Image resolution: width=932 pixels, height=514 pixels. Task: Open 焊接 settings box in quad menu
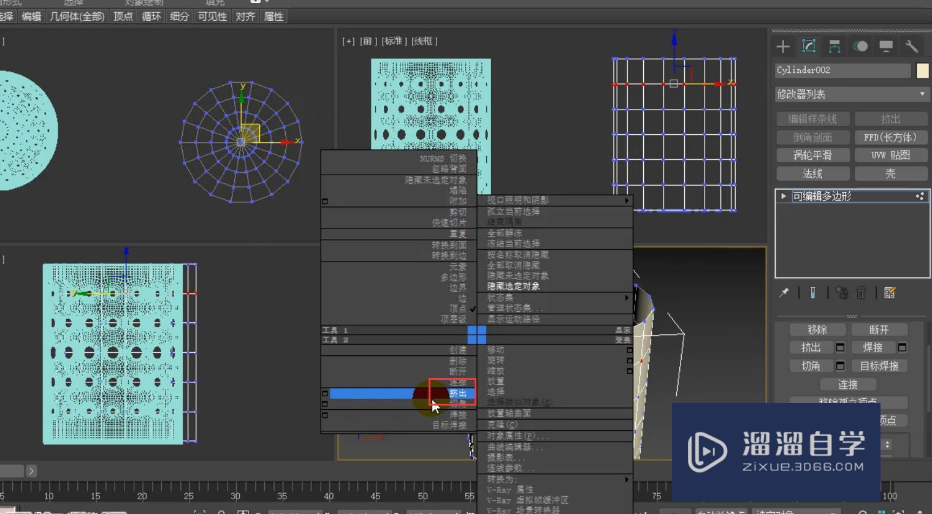325,415
